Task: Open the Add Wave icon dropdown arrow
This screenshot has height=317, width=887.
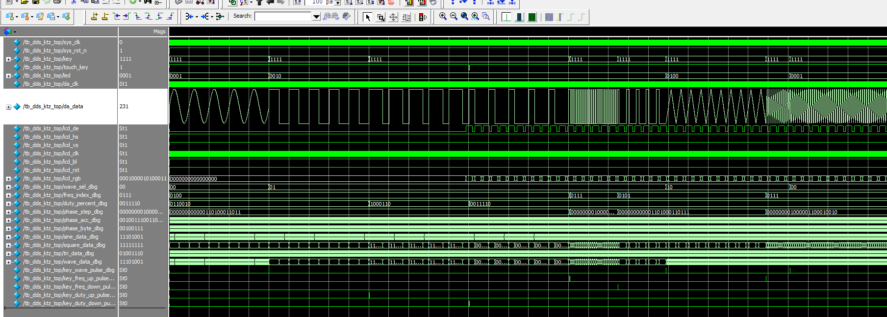Action: click(17, 17)
